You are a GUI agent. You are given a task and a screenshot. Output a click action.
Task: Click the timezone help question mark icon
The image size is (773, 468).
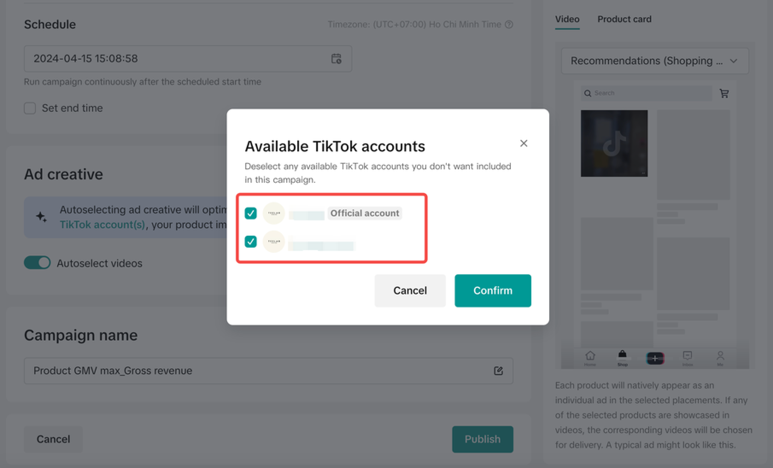coord(509,24)
